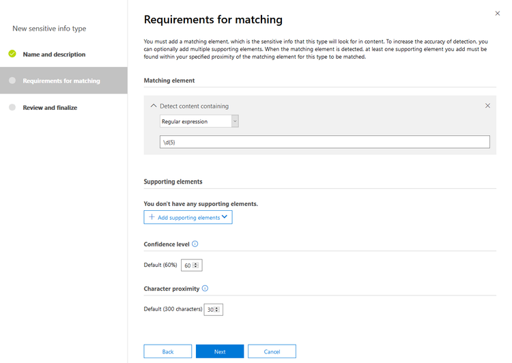Close the New sensitive info type wizard
The image size is (512, 363).
[x=497, y=13]
